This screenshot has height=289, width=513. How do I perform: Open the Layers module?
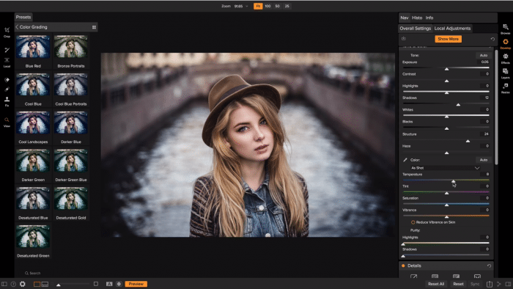click(505, 73)
